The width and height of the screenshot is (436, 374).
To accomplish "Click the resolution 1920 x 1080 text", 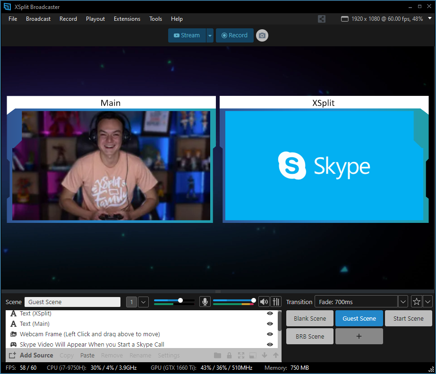I will pos(387,19).
